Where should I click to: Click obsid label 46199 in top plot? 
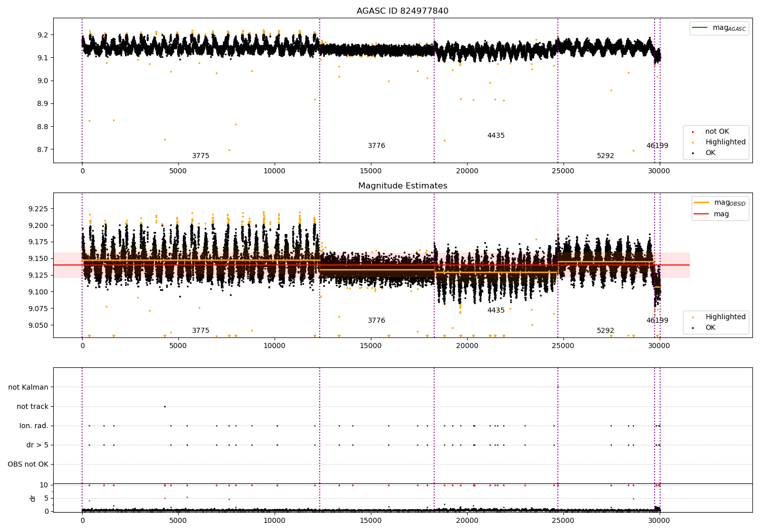657,146
